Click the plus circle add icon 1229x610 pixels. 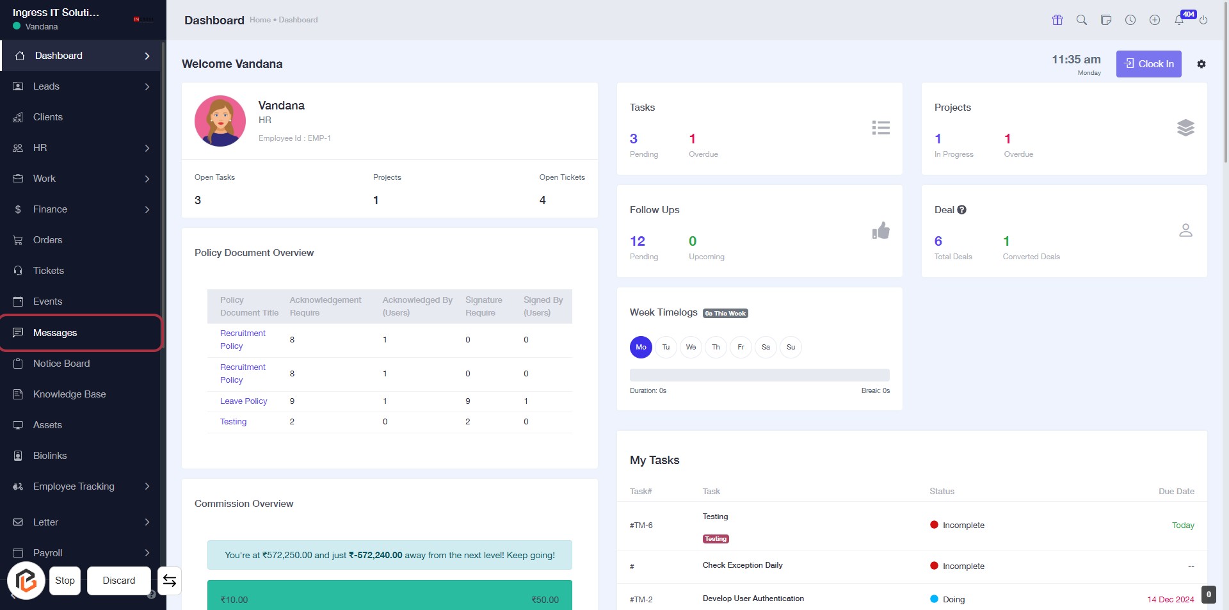point(1155,20)
